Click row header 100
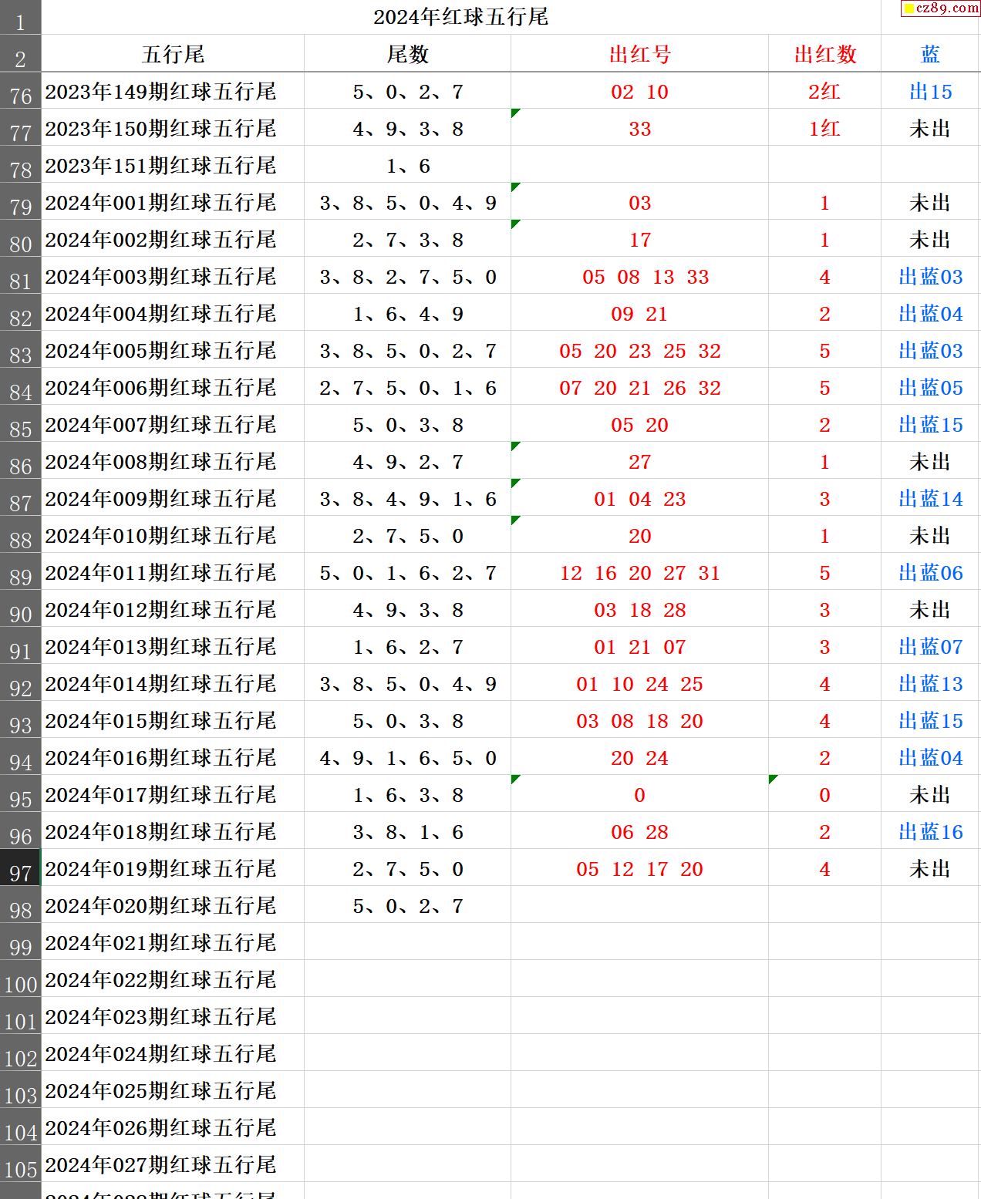981x1199 pixels. (20, 981)
